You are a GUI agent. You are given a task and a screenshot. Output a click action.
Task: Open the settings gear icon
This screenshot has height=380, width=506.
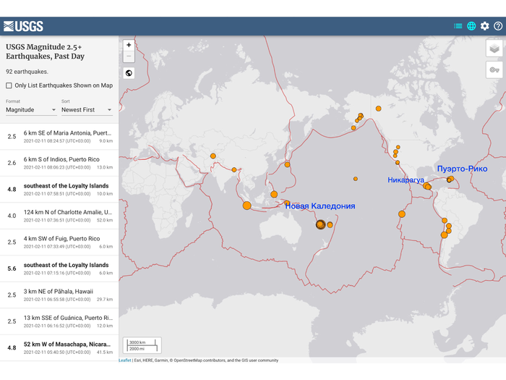(485, 26)
